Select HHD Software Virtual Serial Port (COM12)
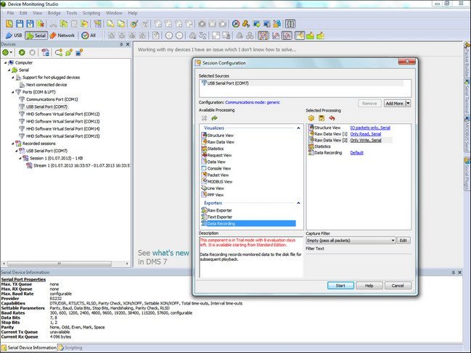Viewport: 471px width, 353px height. point(60,114)
